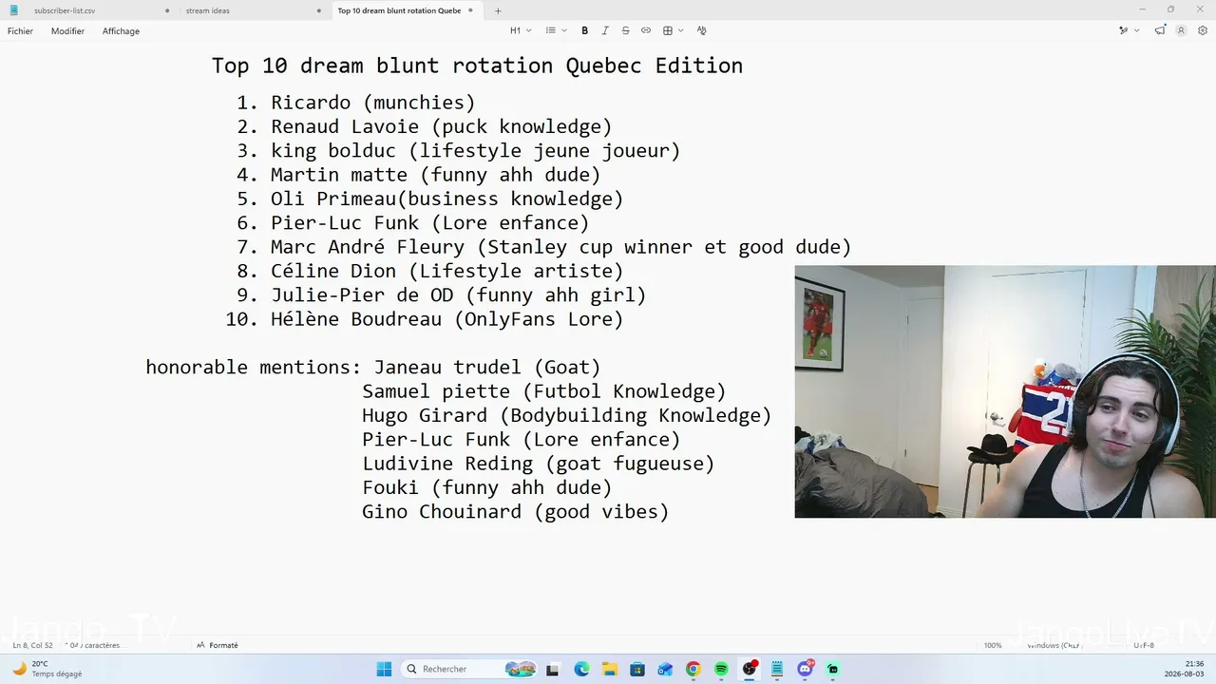Click the Rechercher taskbar search box
This screenshot has height=684, width=1216.
point(471,669)
